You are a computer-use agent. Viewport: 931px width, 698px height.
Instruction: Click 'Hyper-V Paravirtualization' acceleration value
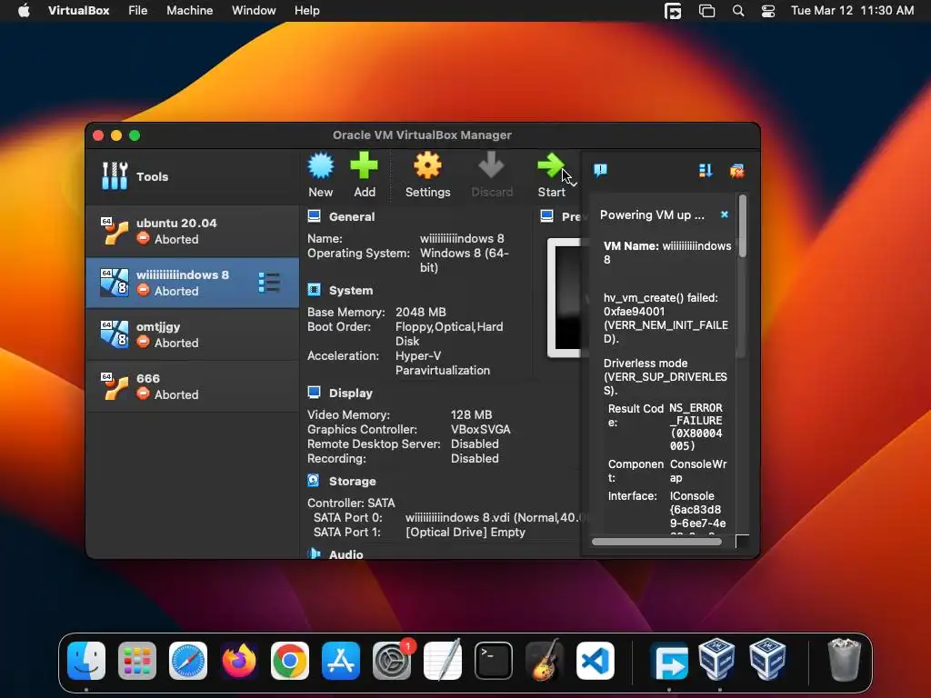coord(443,363)
